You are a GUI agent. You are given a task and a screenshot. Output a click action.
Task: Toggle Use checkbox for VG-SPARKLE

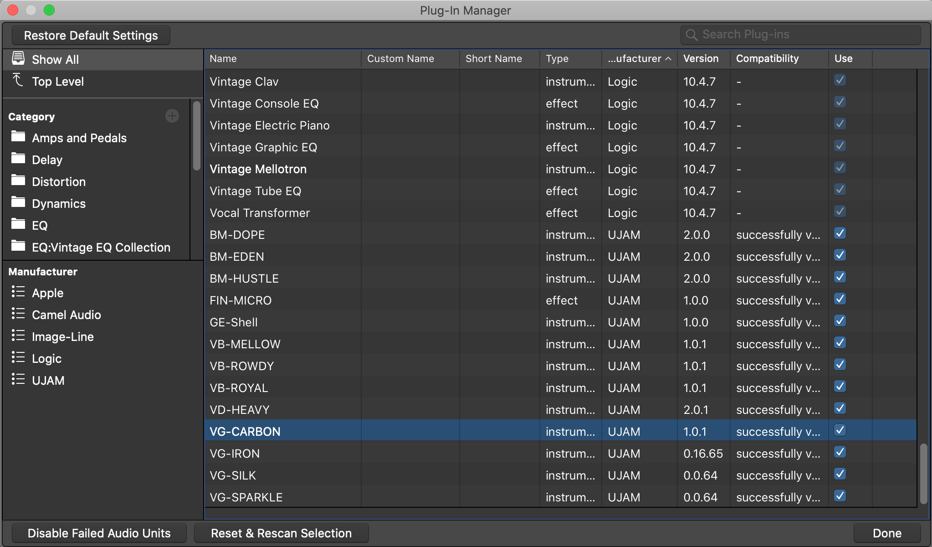[x=840, y=496]
